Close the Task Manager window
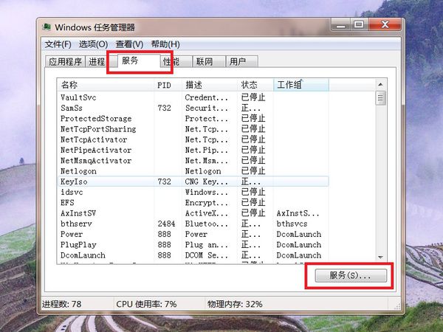The width and height of the screenshot is (443, 332). click(x=385, y=25)
